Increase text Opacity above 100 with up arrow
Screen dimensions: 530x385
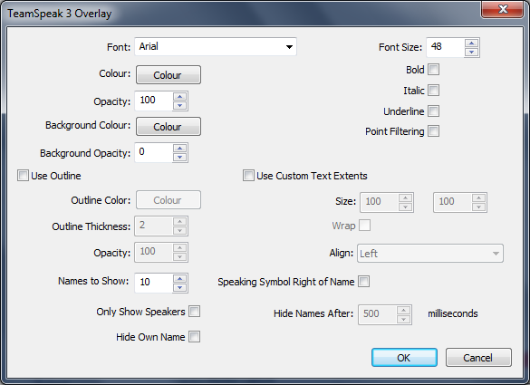pyautogui.click(x=179, y=97)
